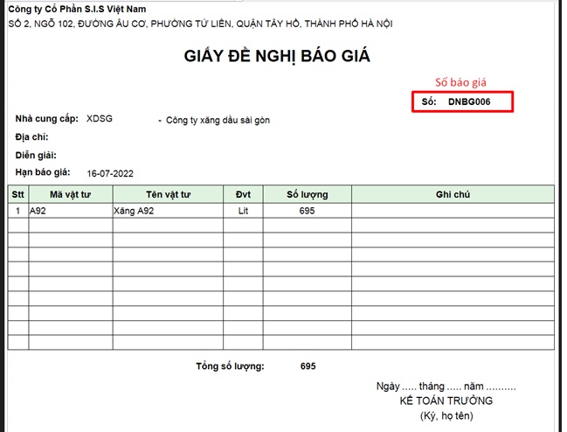
Task: Select the "Đvt" column header
Action: coord(243,194)
